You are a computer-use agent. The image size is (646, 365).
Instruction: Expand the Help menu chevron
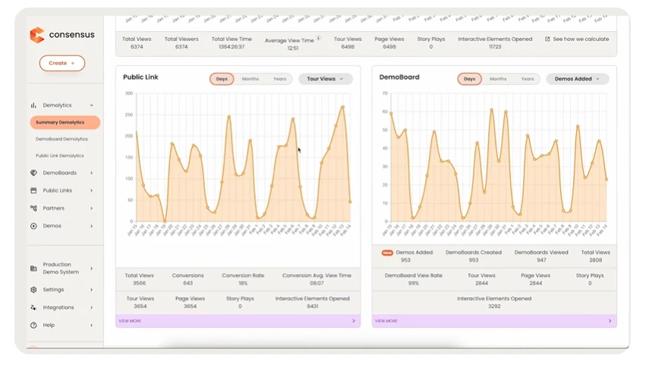91,325
